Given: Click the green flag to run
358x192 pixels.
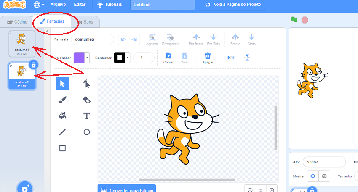Looking at the screenshot, I should point(294,20).
